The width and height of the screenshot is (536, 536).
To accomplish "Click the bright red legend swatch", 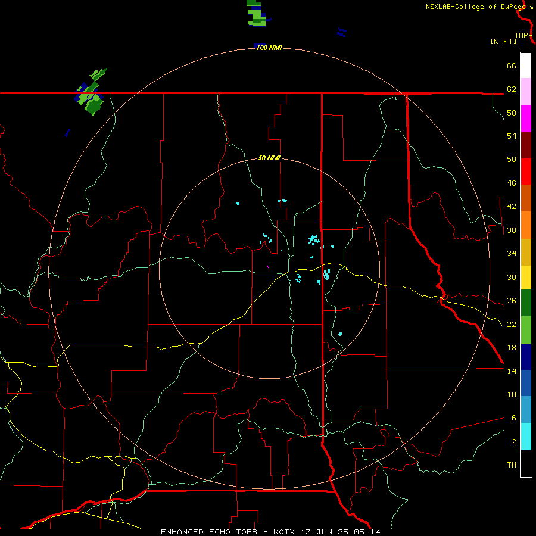I will pyautogui.click(x=526, y=172).
